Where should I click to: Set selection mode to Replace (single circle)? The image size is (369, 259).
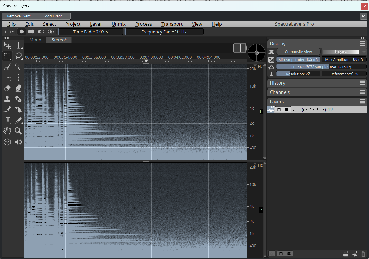[x=22, y=31]
